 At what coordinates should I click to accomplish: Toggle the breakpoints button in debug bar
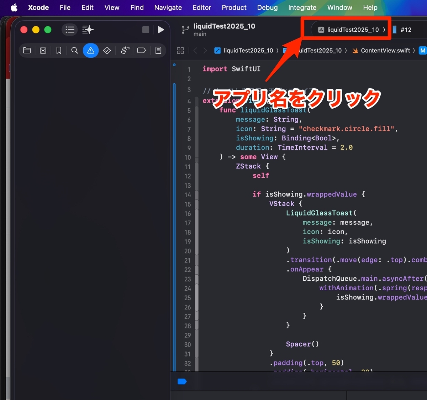(x=182, y=381)
